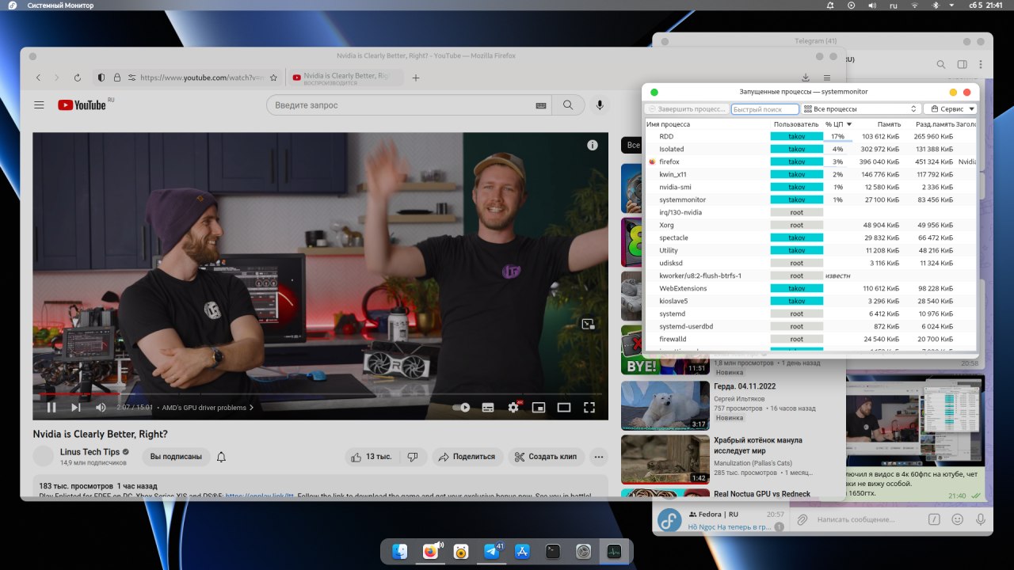Select the nvidia-smi process row
This screenshot has height=570, width=1014.
811,187
